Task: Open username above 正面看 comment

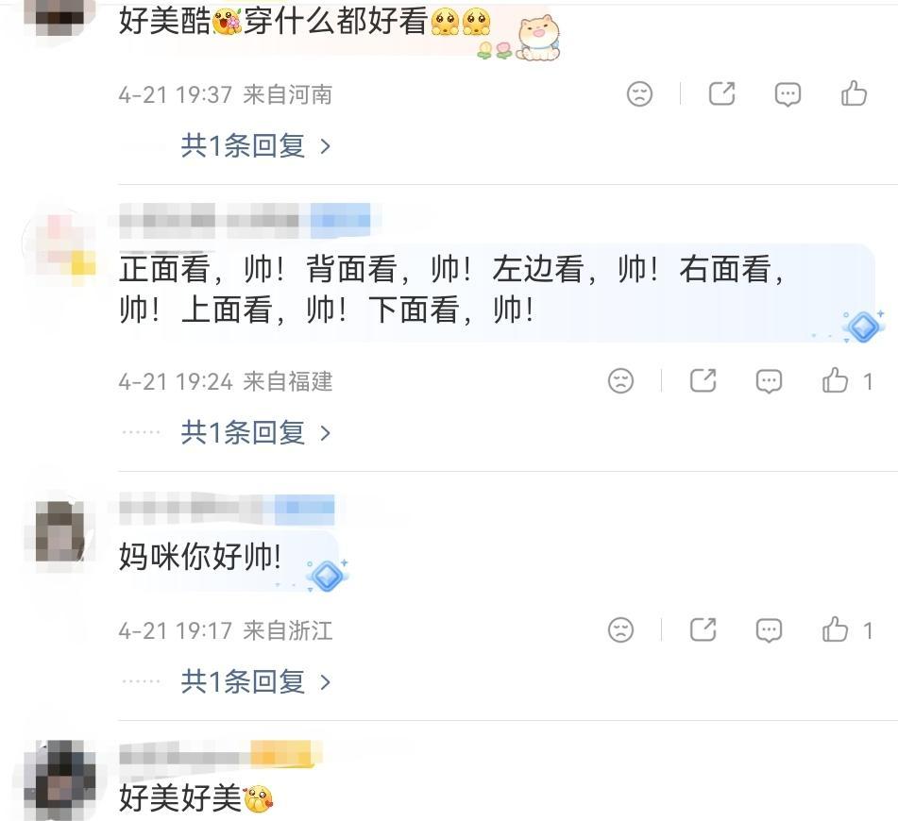Action: tap(246, 221)
